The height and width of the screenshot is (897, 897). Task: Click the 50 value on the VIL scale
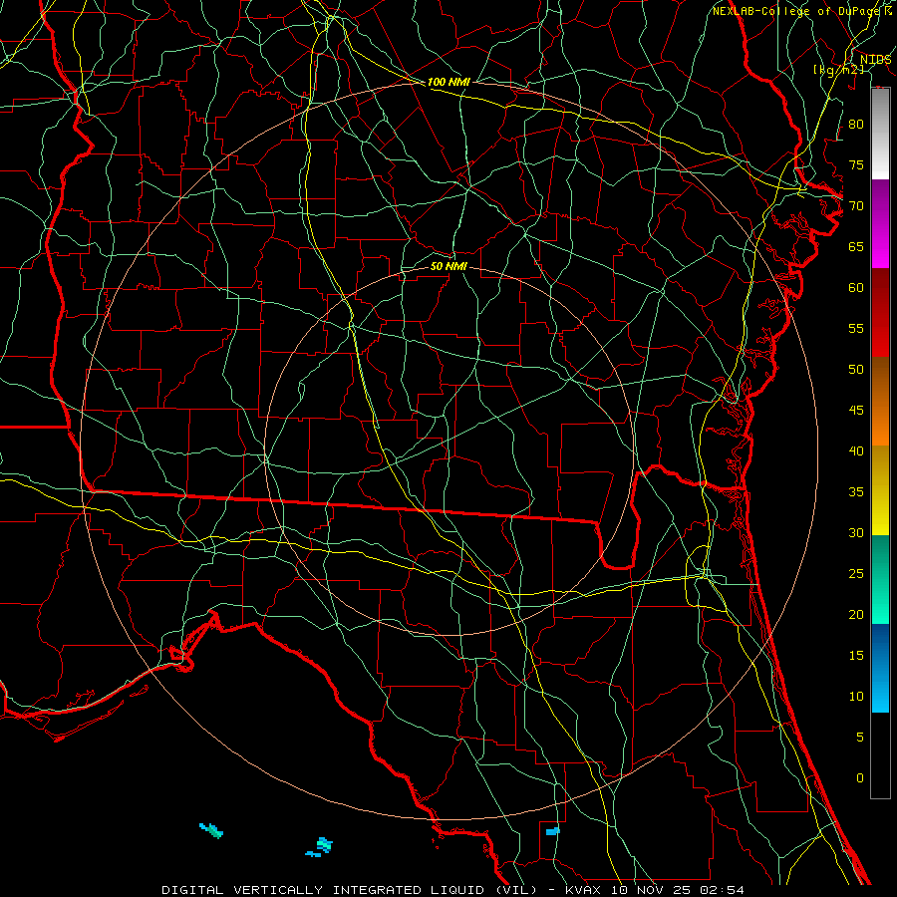point(856,370)
